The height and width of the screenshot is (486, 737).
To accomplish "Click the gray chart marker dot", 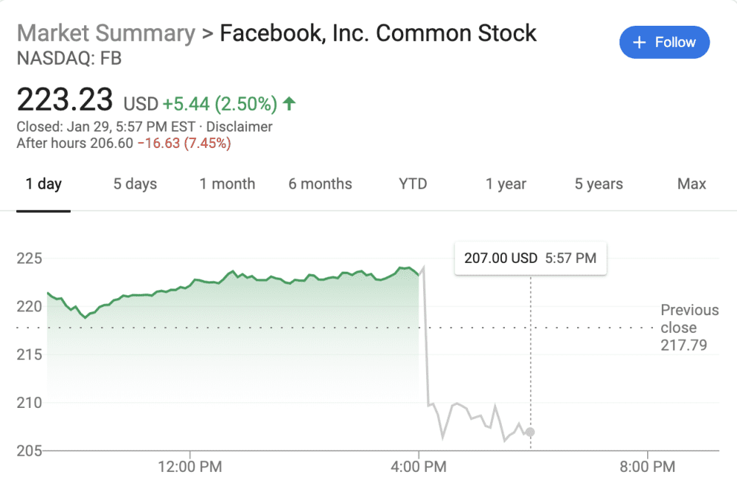I will pyautogui.click(x=531, y=432).
